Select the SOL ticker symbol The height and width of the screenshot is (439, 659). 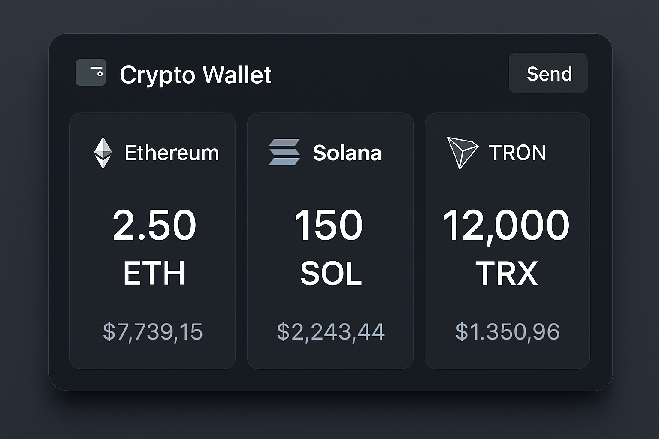click(x=331, y=273)
